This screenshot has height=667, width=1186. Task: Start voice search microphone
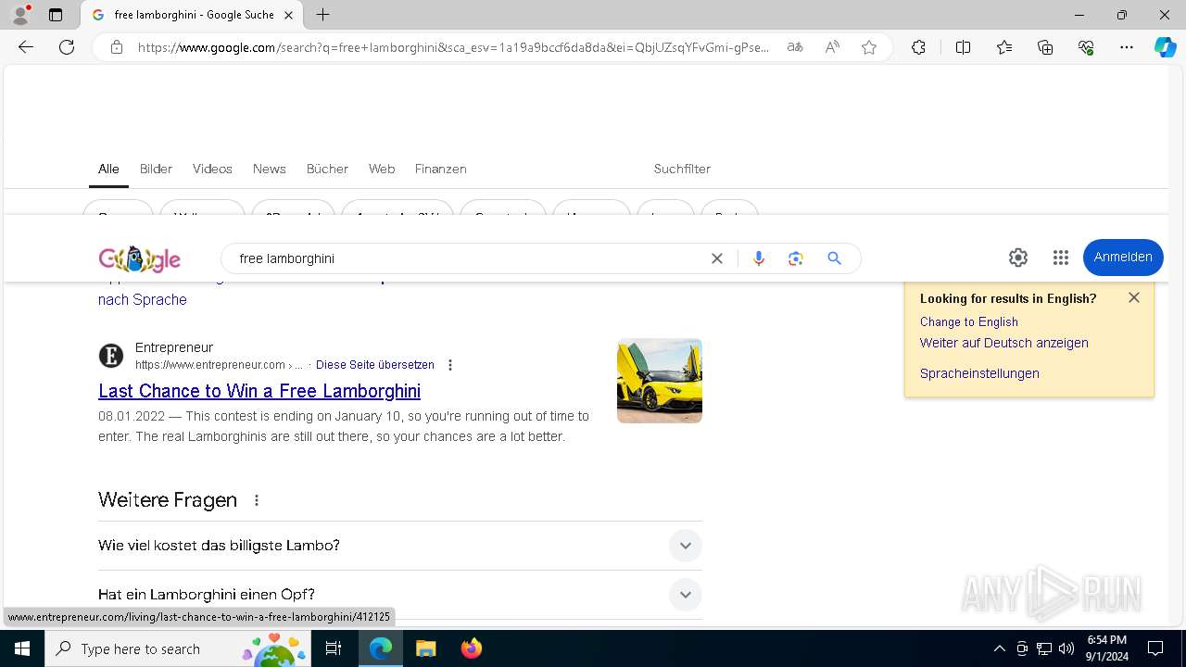click(759, 258)
